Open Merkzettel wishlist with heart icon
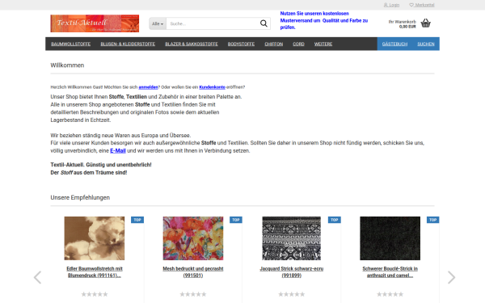The image size is (485, 303). point(422,5)
